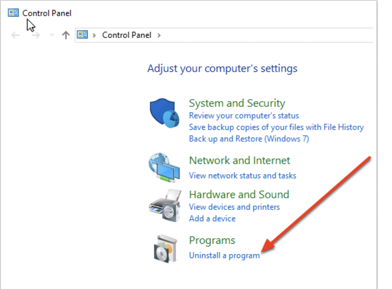Open Review your computer's status
Viewport: 392px width, 289px height.
tap(244, 116)
